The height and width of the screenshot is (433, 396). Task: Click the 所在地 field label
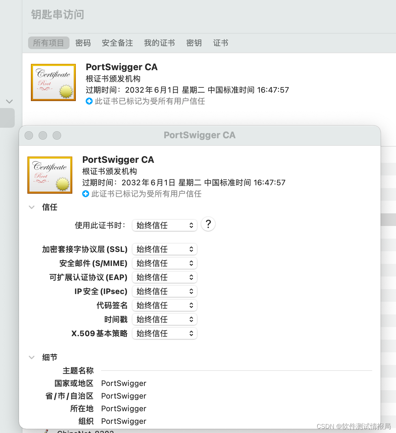click(x=82, y=408)
